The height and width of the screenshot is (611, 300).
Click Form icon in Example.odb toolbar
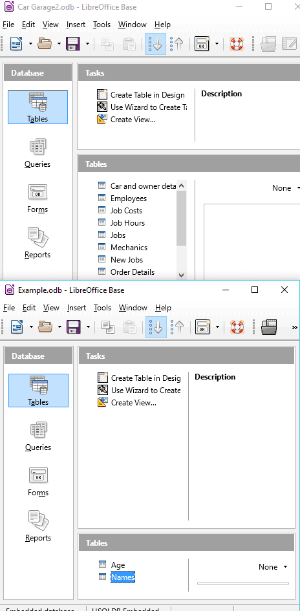(202, 327)
